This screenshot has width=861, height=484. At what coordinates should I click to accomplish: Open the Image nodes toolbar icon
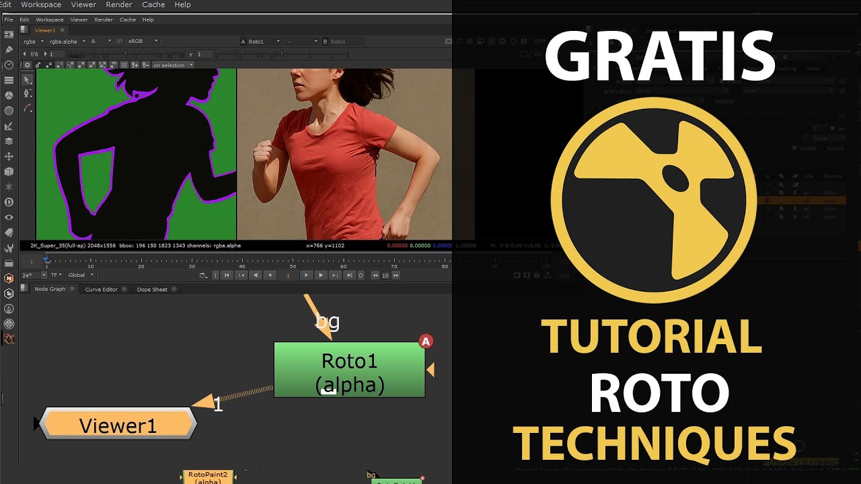9,34
